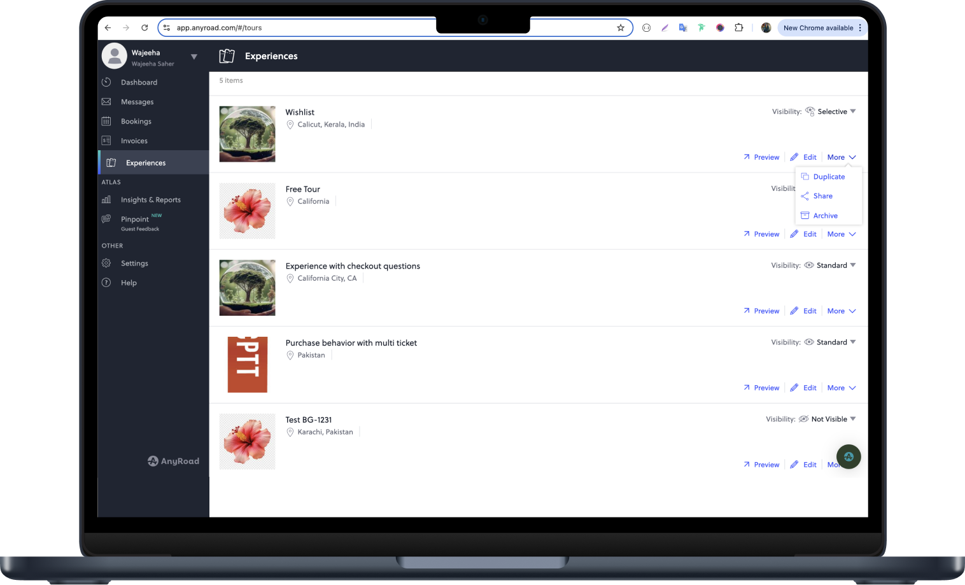965x585 pixels.
Task: Click the Wajeeha user avatar
Action: pyautogui.click(x=115, y=56)
